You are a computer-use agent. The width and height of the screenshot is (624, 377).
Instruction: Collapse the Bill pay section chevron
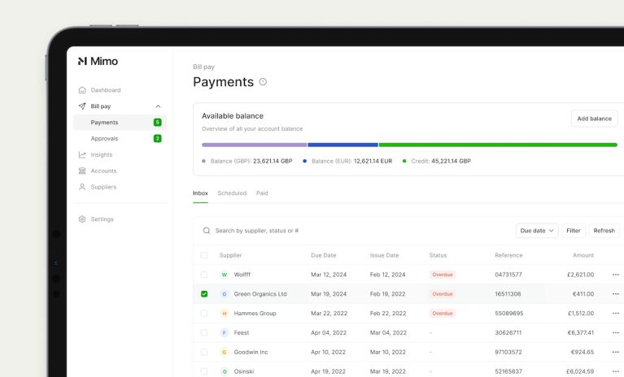[x=158, y=106]
